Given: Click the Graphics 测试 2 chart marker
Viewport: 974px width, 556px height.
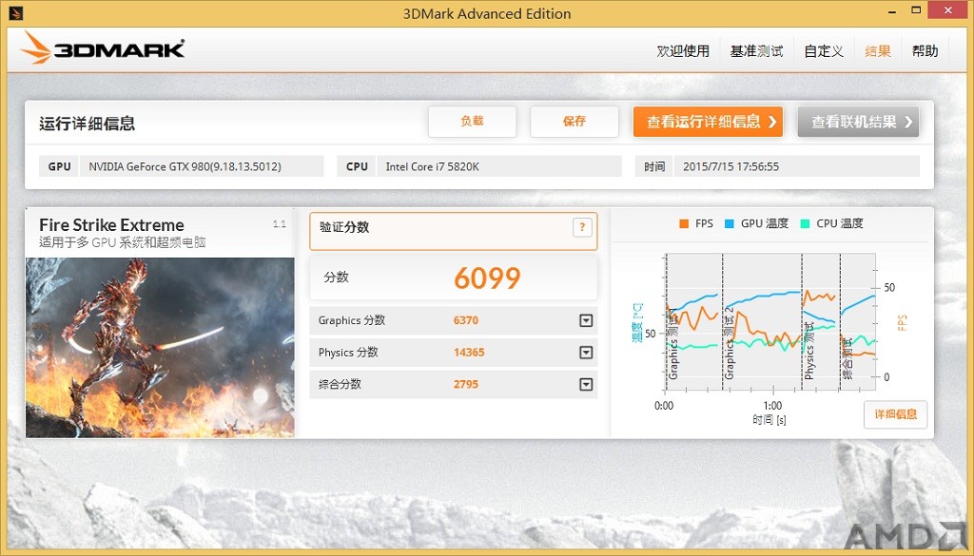Looking at the screenshot, I should (730, 342).
